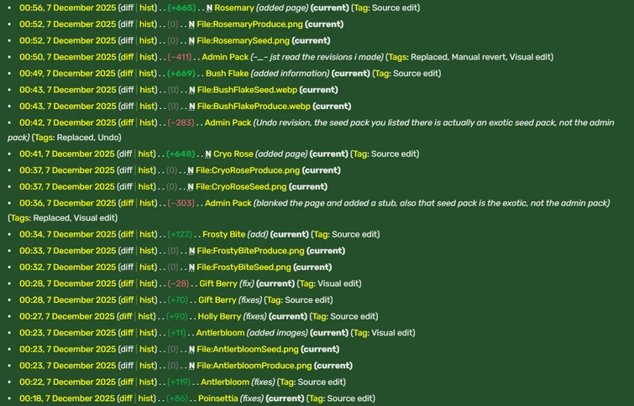
Task: View hist for the Cryo Rose row
Action: pyautogui.click(x=145, y=154)
